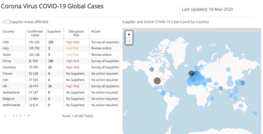Sort table by Country column header
Screen dimensions: 263x134
[x=9, y=32]
